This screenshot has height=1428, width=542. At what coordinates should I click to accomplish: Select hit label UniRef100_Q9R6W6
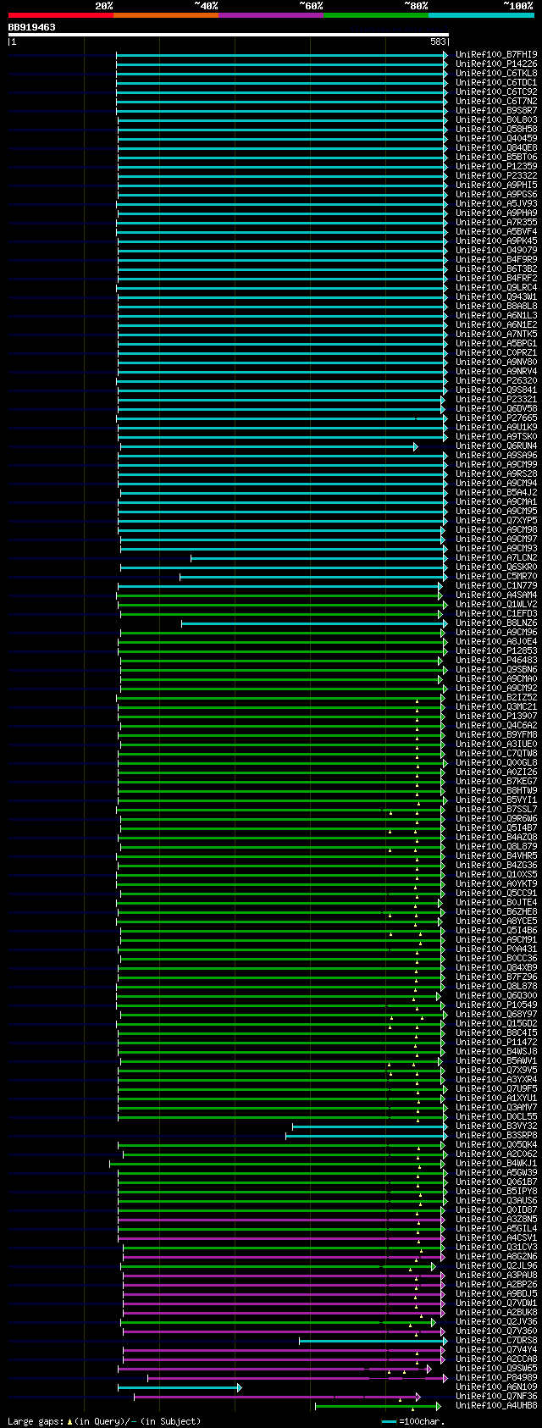(496, 818)
